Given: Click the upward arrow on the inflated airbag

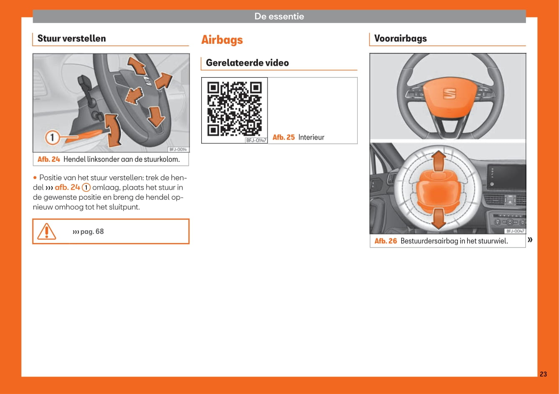Looking at the screenshot, I should click(438, 161).
